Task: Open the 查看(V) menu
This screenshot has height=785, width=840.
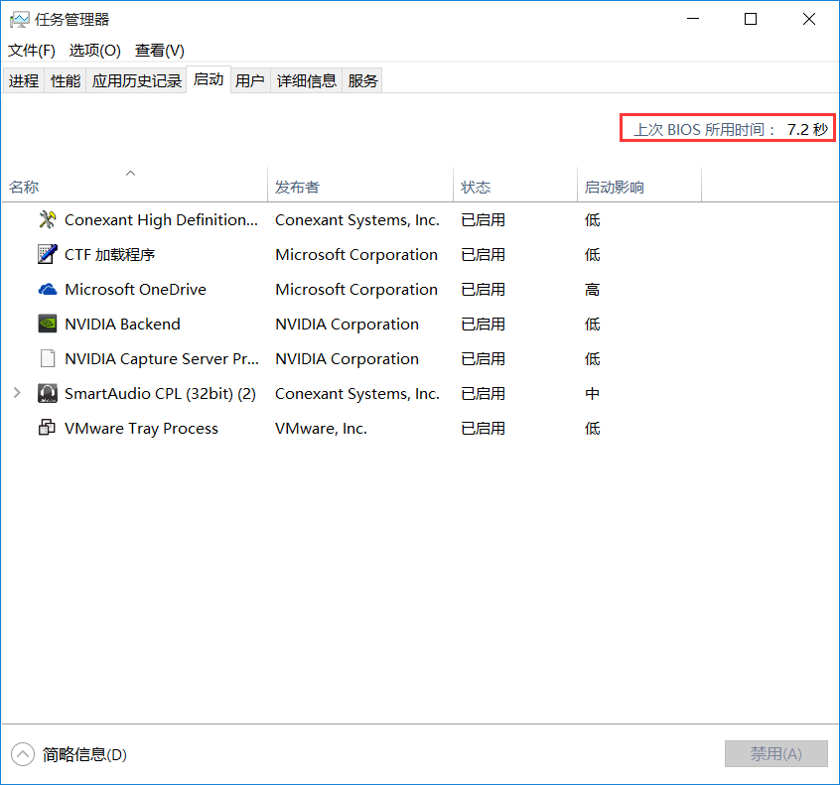Action: [160, 51]
